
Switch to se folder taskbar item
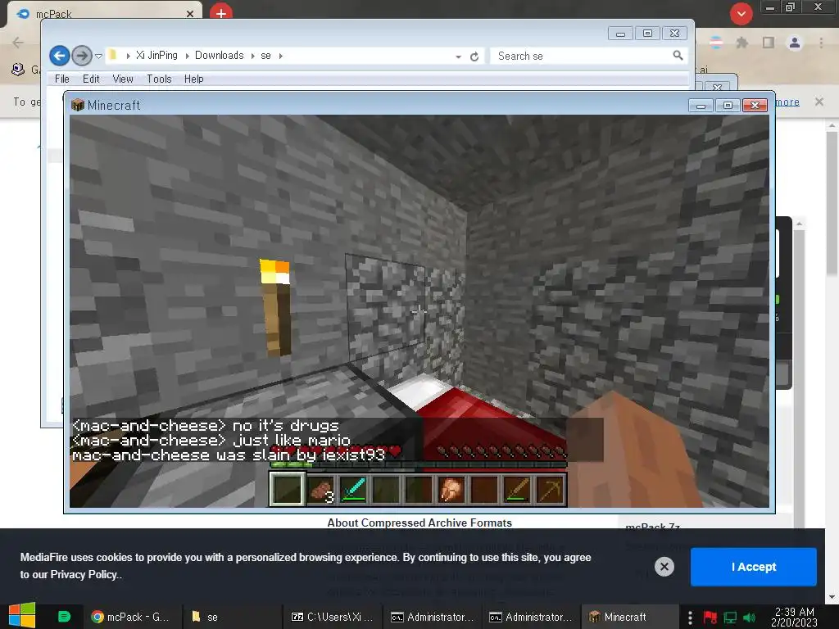pyautogui.click(x=230, y=617)
